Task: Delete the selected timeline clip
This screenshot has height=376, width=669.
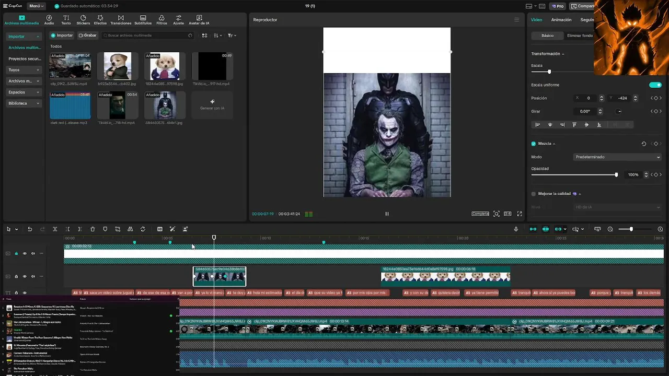Action: click(93, 229)
